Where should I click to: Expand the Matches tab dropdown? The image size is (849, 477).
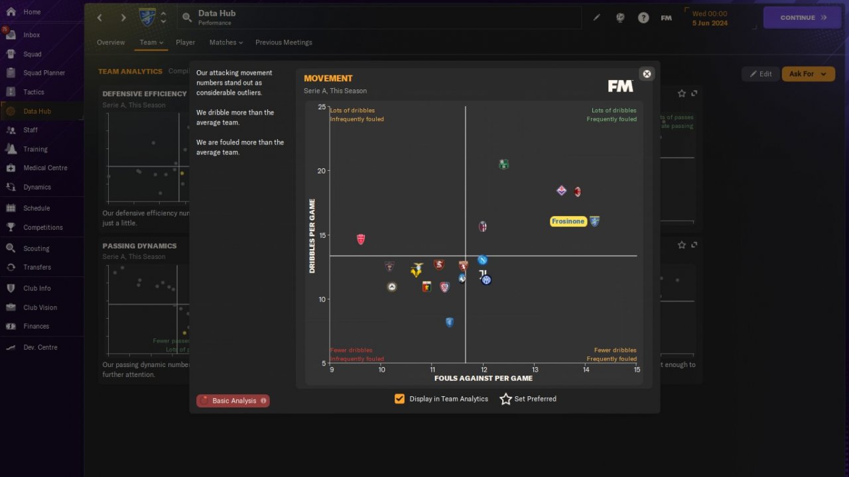tap(226, 42)
